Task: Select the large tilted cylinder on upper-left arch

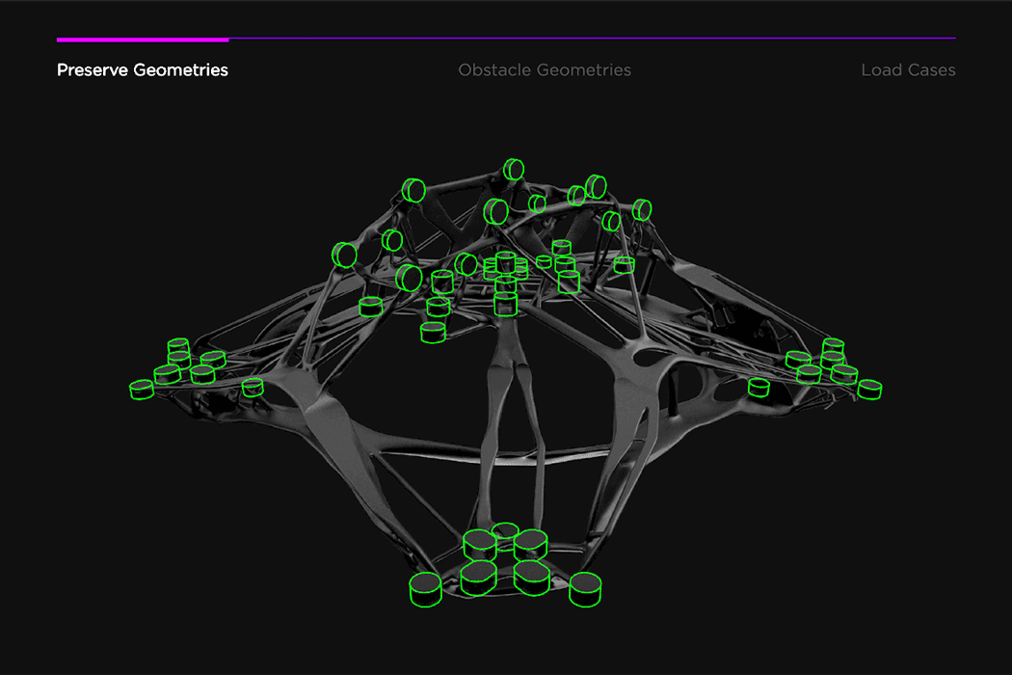Action: [x=344, y=255]
